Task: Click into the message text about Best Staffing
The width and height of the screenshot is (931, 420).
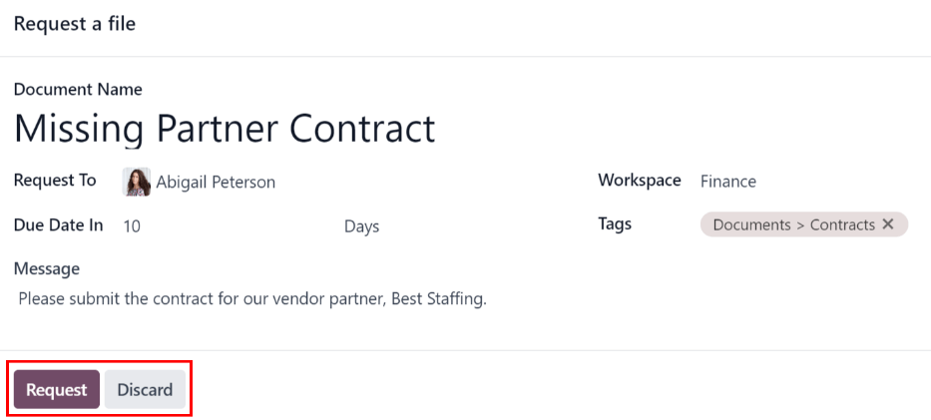Action: (252, 298)
